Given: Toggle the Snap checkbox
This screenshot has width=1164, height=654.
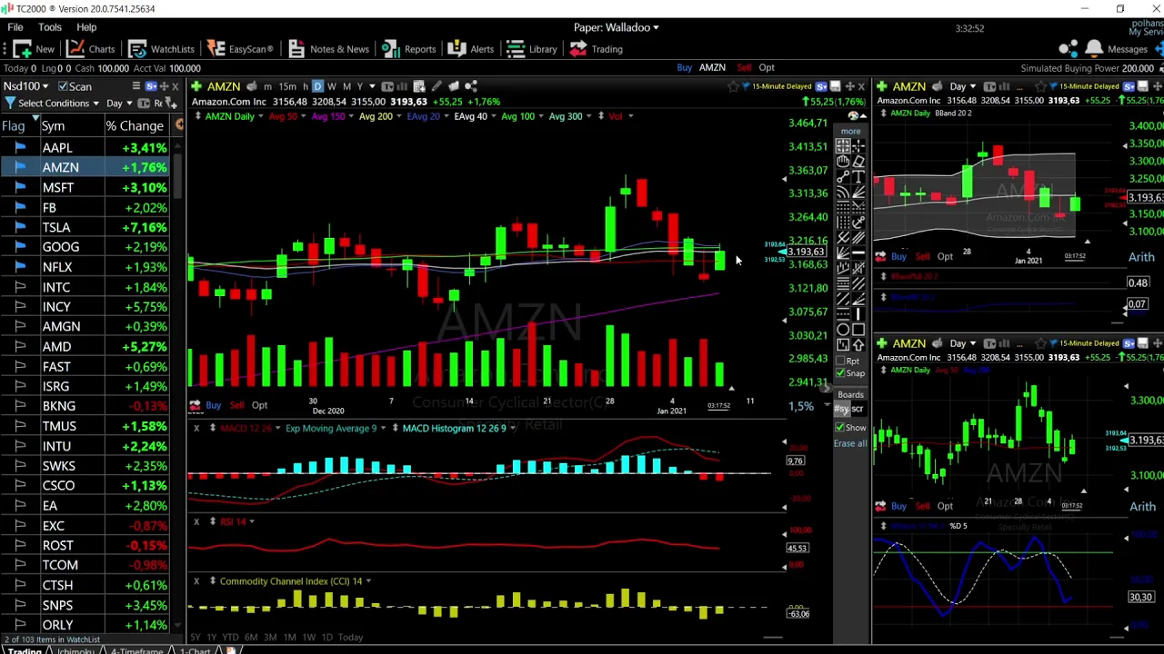Looking at the screenshot, I should point(841,373).
